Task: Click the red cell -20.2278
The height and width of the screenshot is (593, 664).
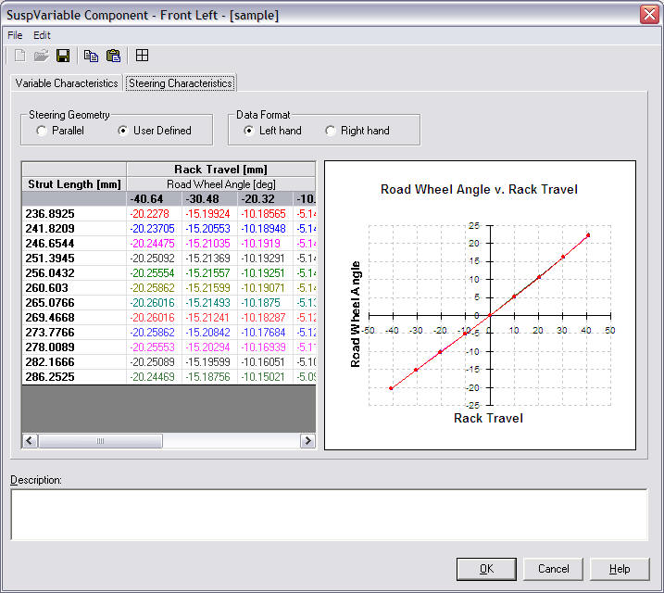Action: click(154, 213)
